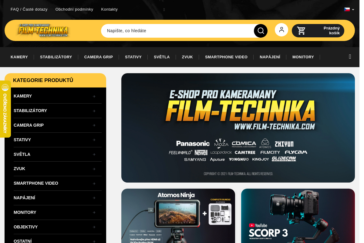Select SMARTPHONE VIDEO in top navigation
This screenshot has height=243, width=364.
226,57
